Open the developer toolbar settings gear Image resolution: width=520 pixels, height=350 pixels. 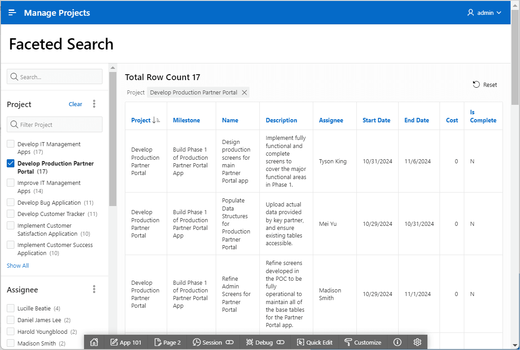tap(417, 342)
